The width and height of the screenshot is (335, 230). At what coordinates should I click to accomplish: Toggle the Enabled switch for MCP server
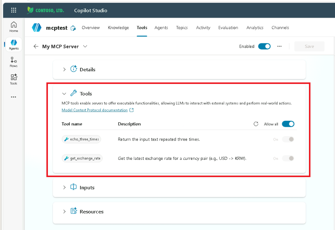point(264,46)
